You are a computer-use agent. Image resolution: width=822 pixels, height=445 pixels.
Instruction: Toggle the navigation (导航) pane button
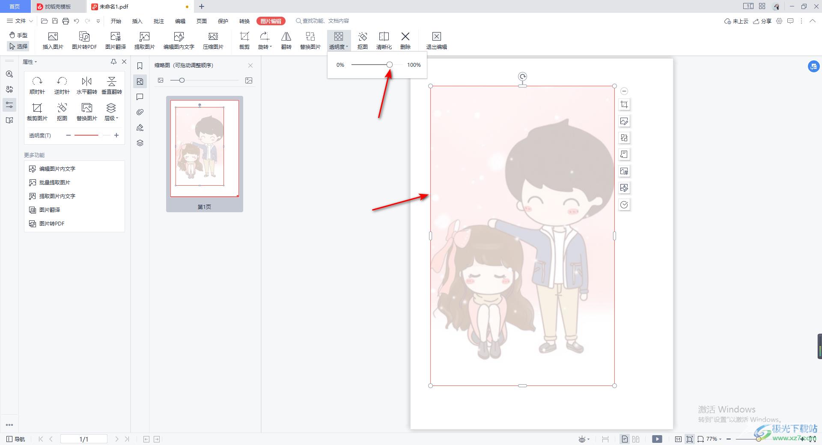point(16,439)
